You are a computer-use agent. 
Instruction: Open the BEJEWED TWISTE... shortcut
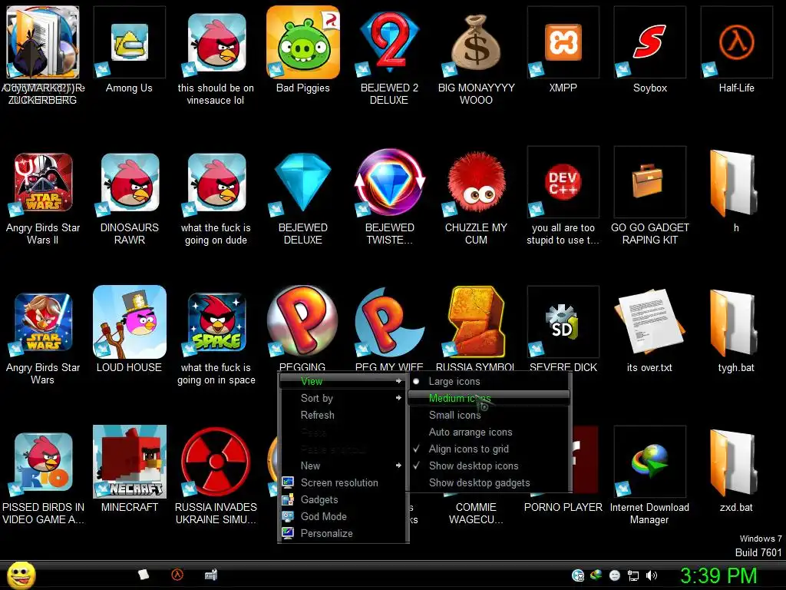click(x=389, y=182)
